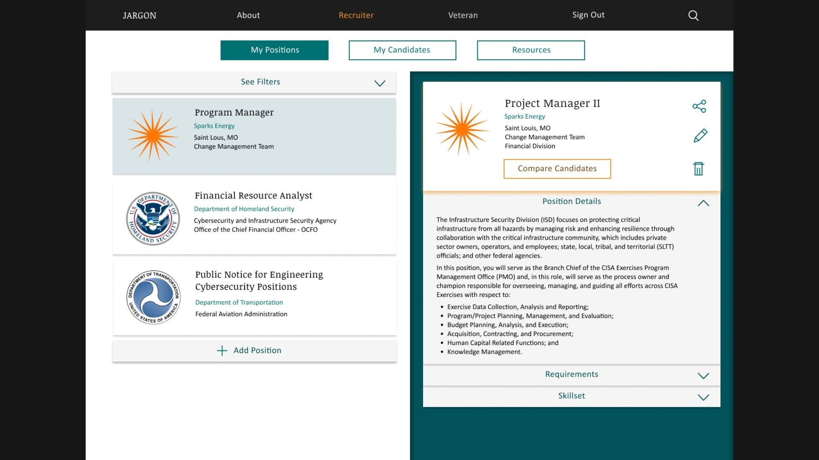
Task: Go to JARGON home logo
Action: (139, 16)
